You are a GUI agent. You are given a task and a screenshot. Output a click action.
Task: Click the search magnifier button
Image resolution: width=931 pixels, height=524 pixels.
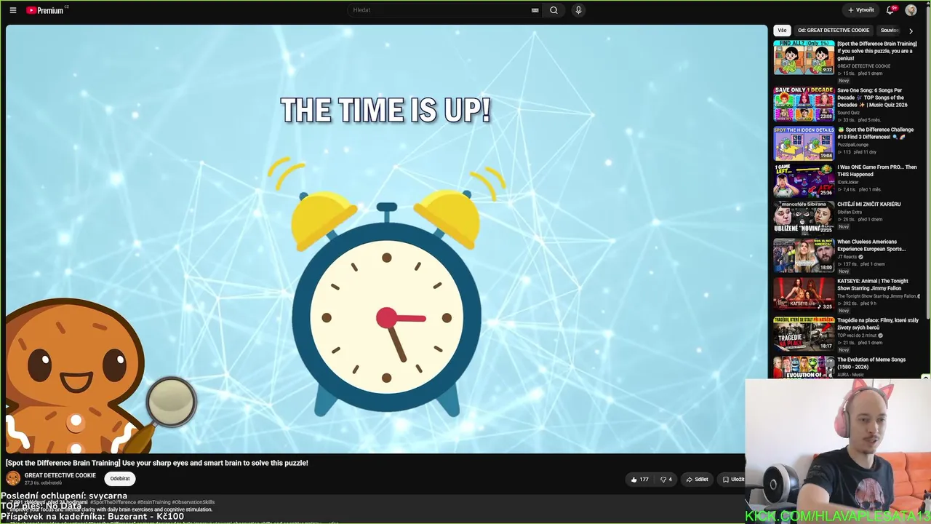(x=554, y=10)
